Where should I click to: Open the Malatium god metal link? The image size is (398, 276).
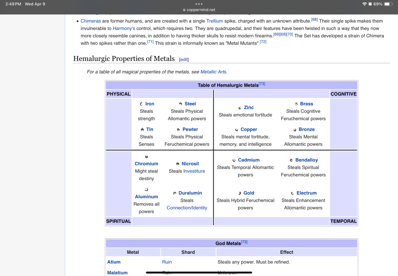[x=117, y=273]
